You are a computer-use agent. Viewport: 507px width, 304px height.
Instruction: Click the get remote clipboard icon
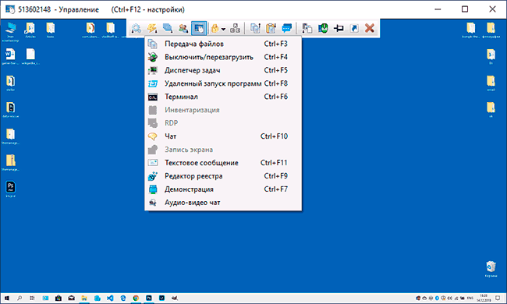(x=255, y=28)
